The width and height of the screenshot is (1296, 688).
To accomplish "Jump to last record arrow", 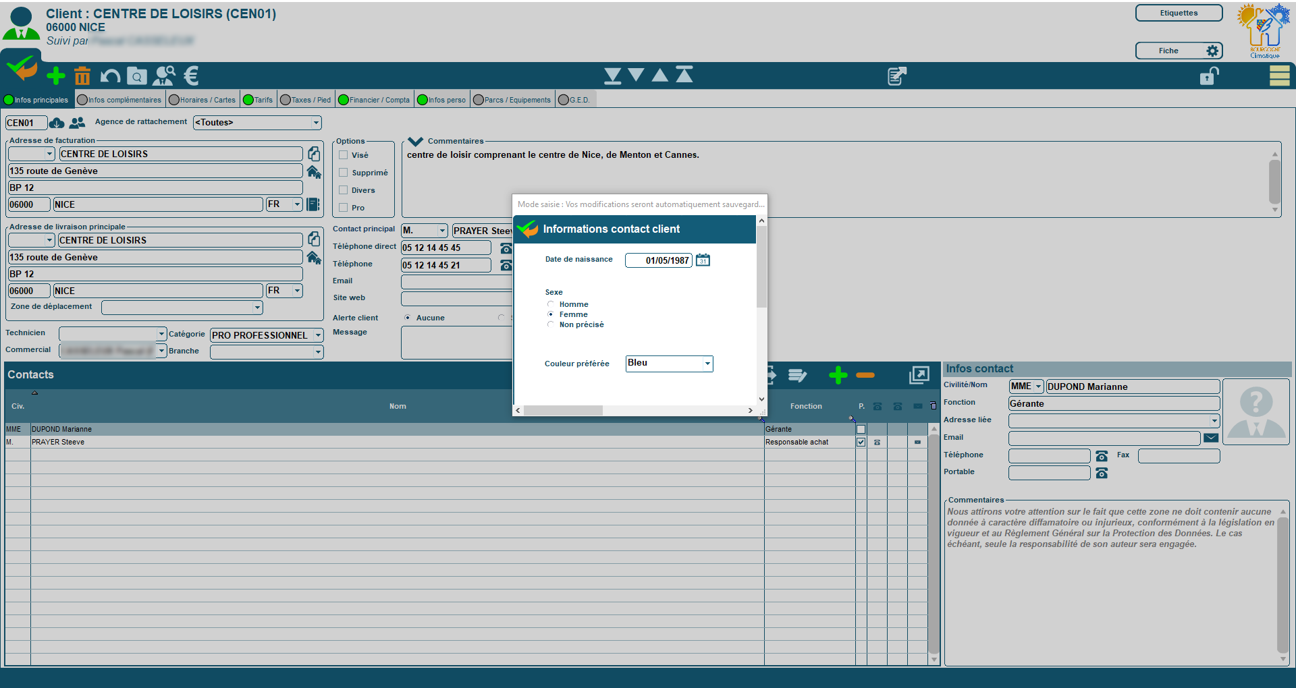I will (613, 75).
